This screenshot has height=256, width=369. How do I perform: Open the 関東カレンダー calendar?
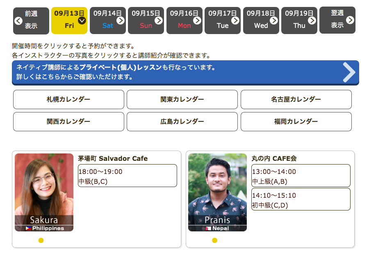pyautogui.click(x=182, y=99)
